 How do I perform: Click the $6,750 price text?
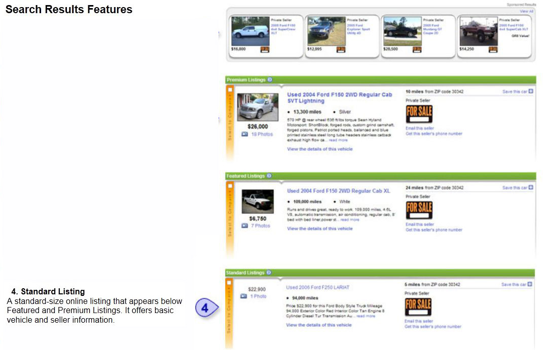click(x=258, y=218)
